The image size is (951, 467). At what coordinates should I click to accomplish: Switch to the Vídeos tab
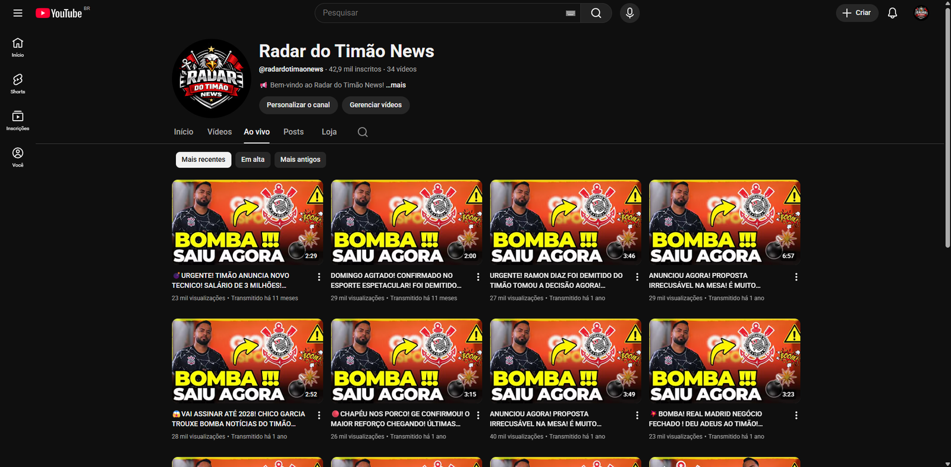tap(219, 132)
